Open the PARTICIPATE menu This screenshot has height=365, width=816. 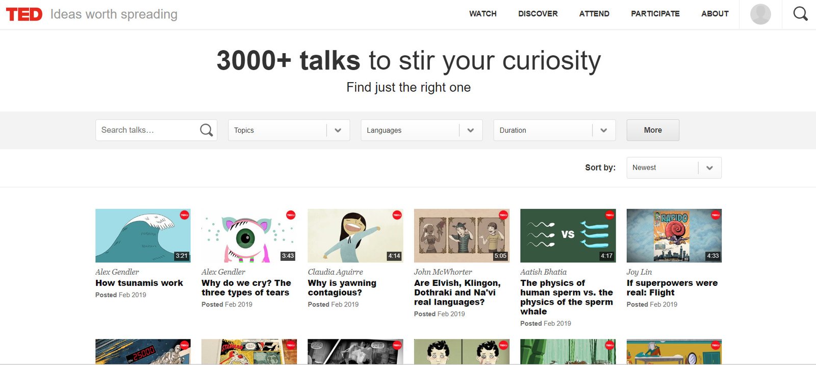[655, 14]
